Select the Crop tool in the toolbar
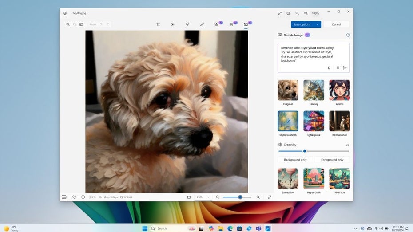Screen dimensions: 413x232 [158, 24]
